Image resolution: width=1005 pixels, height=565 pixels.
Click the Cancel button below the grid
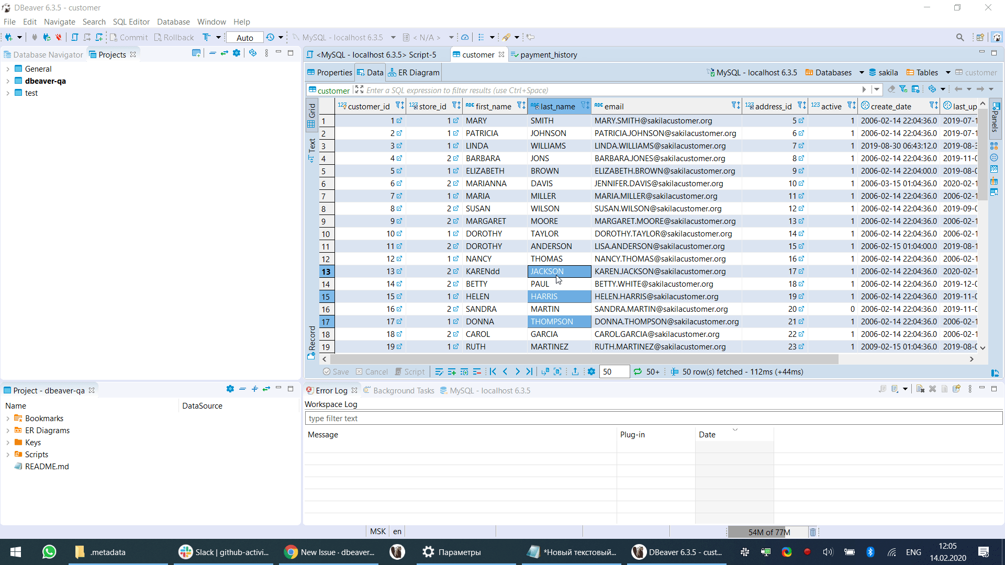pos(372,371)
